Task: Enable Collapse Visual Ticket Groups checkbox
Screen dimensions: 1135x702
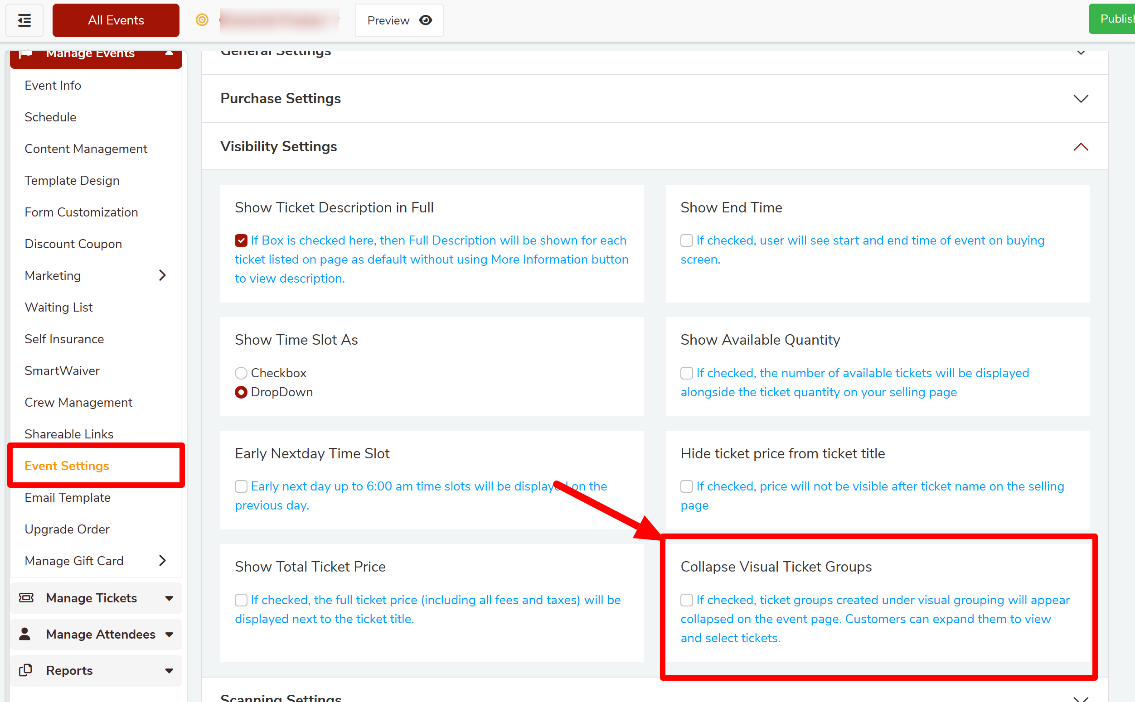Action: click(x=686, y=600)
